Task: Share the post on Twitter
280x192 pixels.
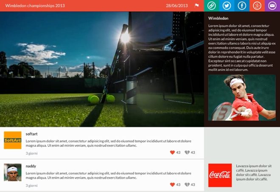Action: point(227,6)
